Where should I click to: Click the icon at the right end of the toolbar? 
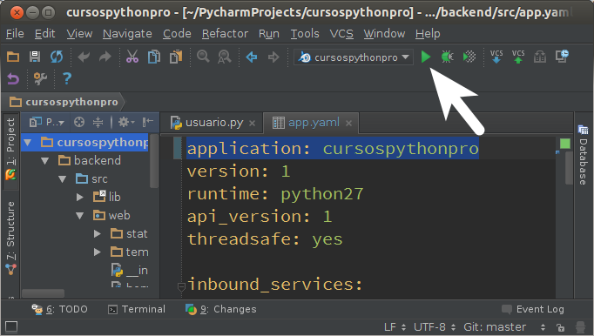point(562,57)
